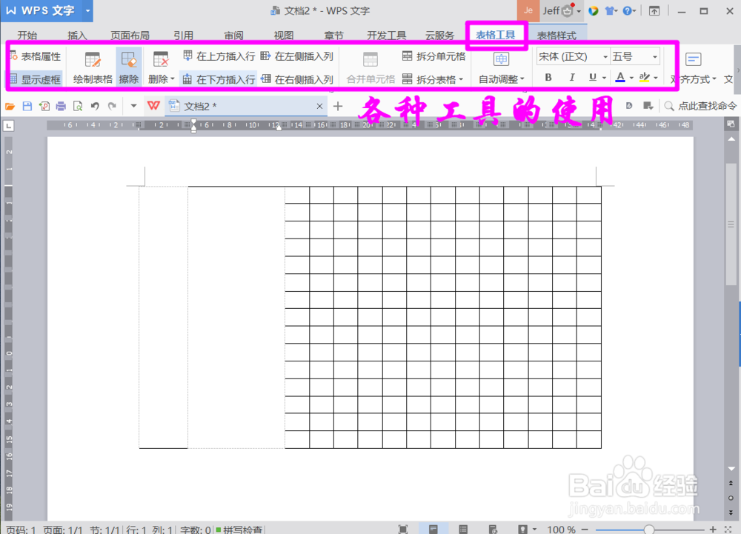741x534 pixels.
Task: Open the 章节 (Section) tab
Action: [x=333, y=36]
